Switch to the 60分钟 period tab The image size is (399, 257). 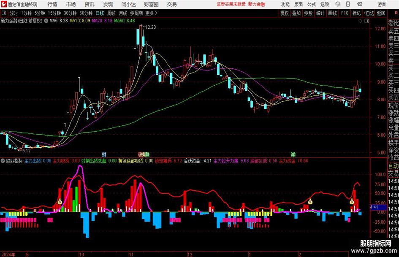coord(86,13)
